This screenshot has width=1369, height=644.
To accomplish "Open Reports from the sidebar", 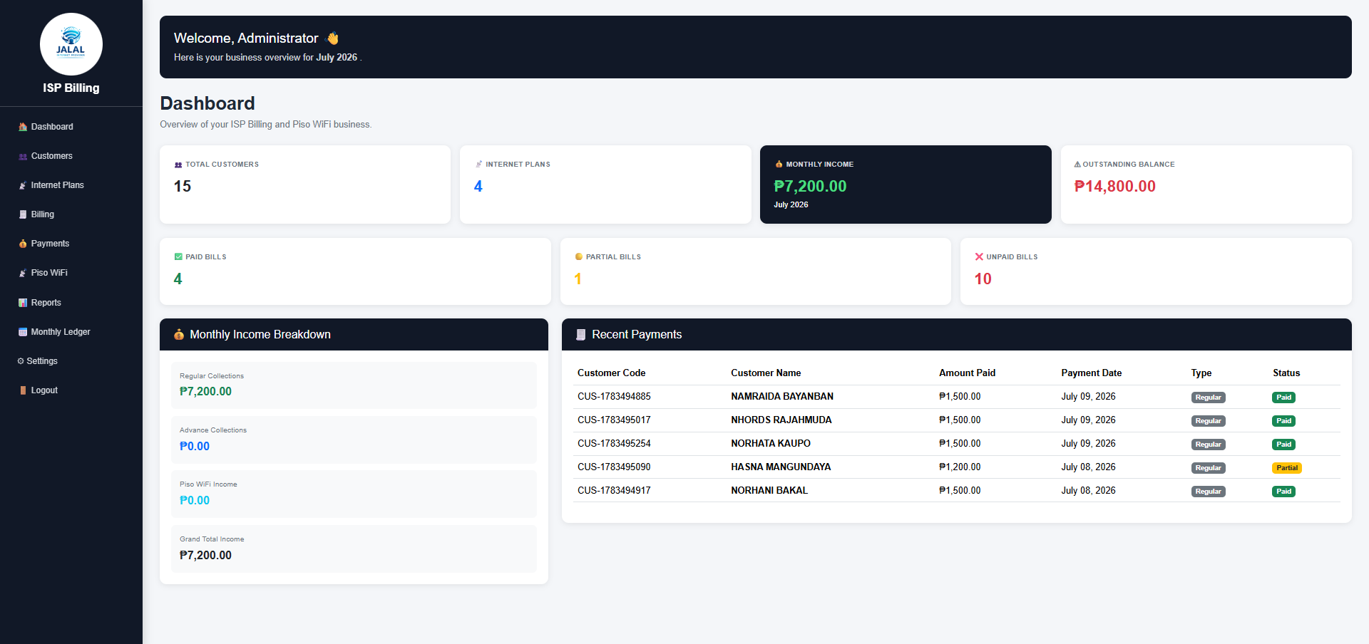I will [x=71, y=303].
